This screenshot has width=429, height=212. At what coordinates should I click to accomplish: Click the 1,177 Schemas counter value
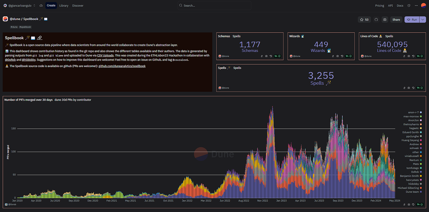coord(250,45)
